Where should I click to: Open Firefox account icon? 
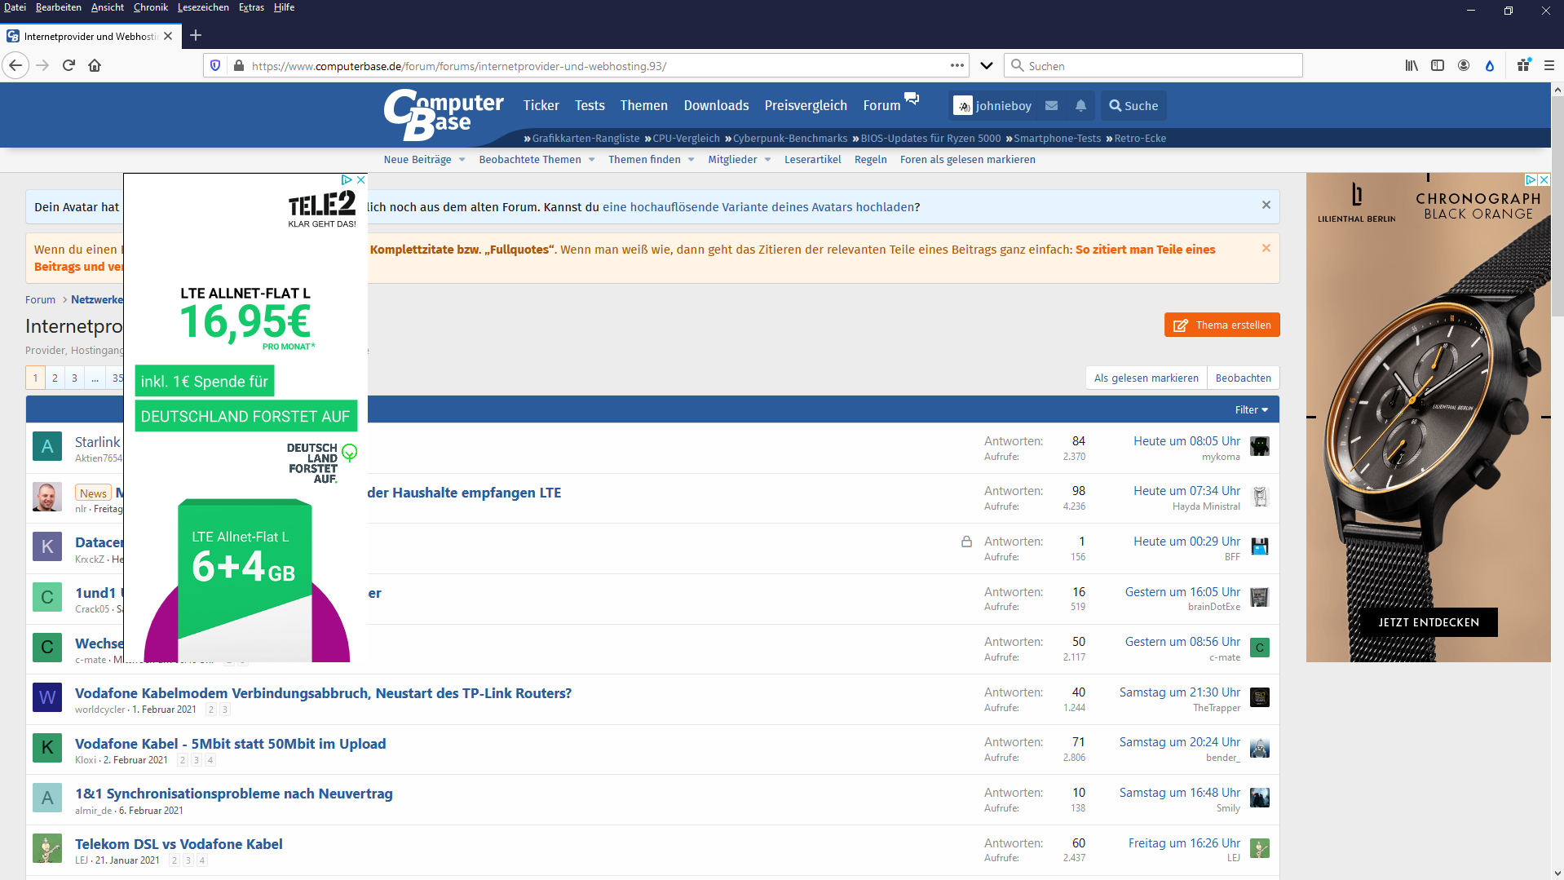[1464, 65]
